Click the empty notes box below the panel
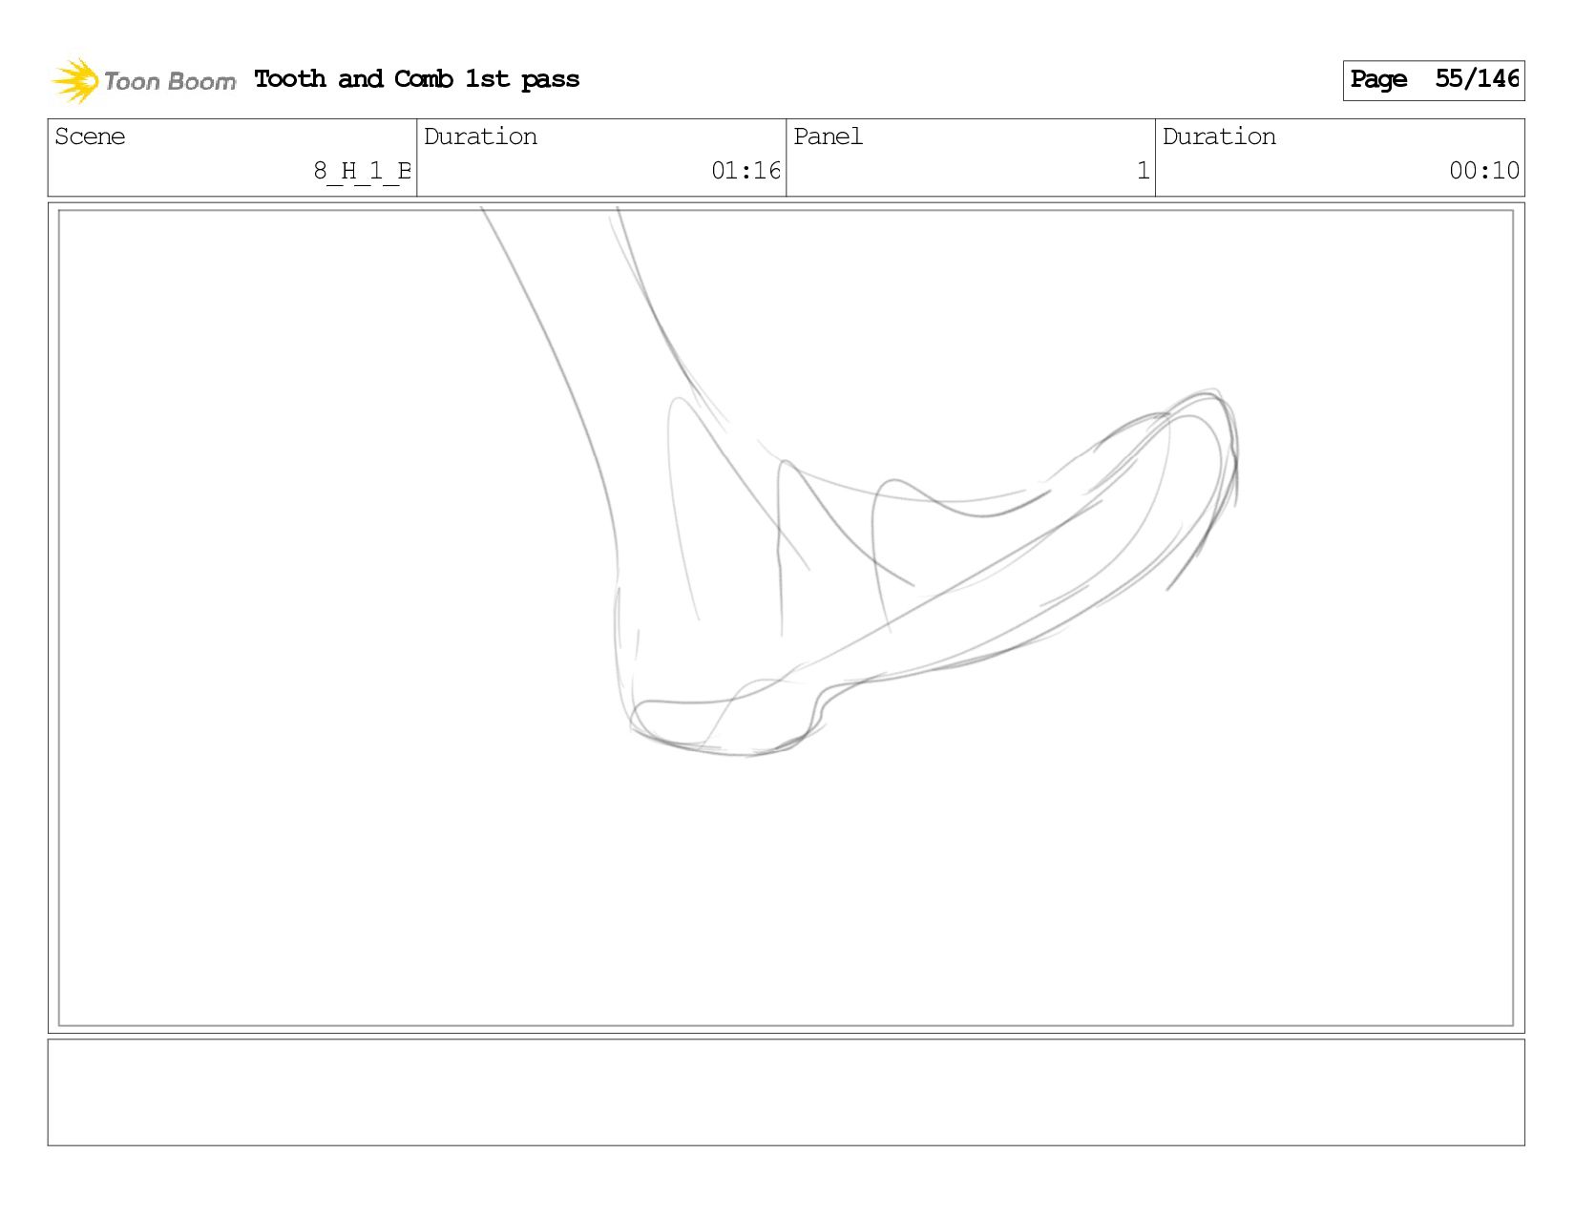Image resolution: width=1575 pixels, height=1217 pixels. tap(786, 1092)
